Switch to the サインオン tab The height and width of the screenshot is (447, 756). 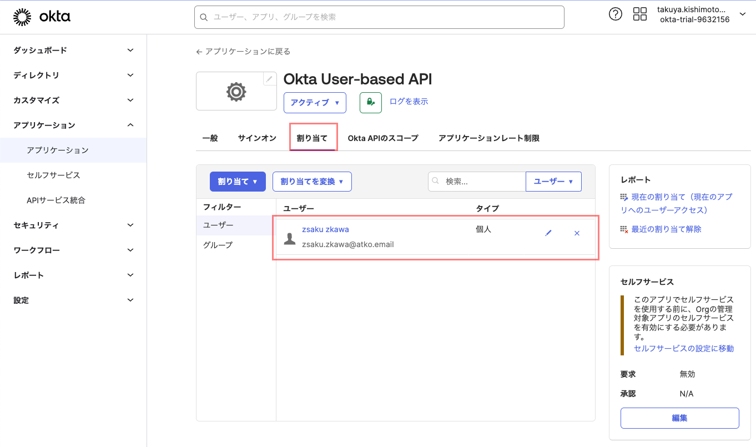click(257, 138)
